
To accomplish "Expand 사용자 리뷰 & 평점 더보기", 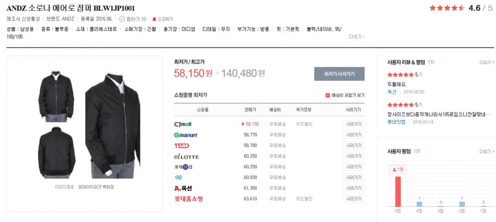I will 486,62.
